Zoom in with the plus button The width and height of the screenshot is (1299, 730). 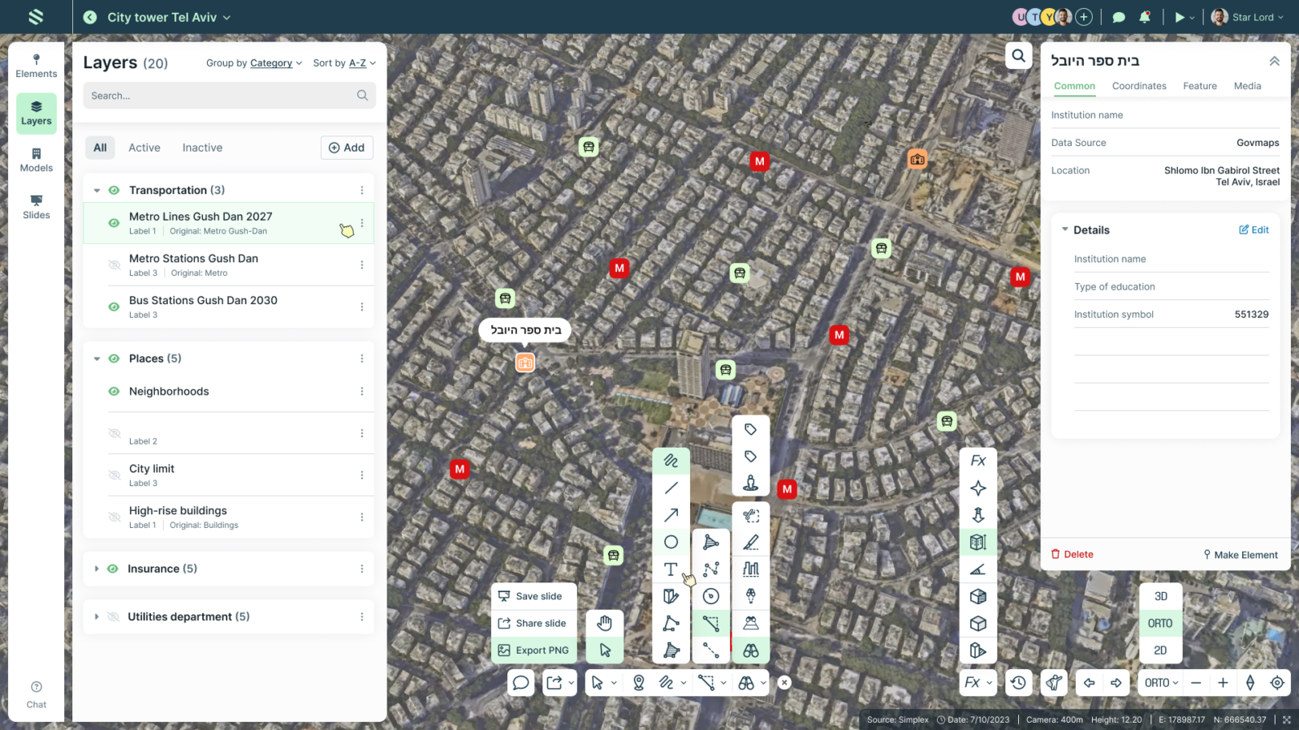(1223, 683)
